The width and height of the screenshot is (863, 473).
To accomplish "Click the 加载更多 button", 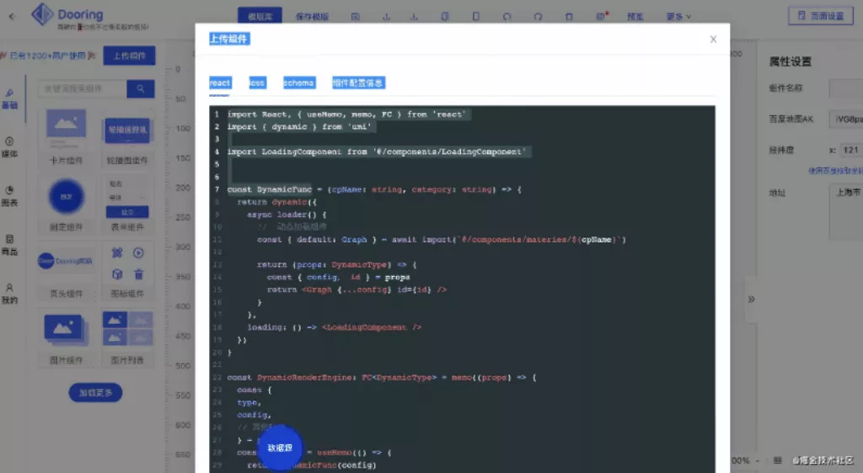I will 95,393.
